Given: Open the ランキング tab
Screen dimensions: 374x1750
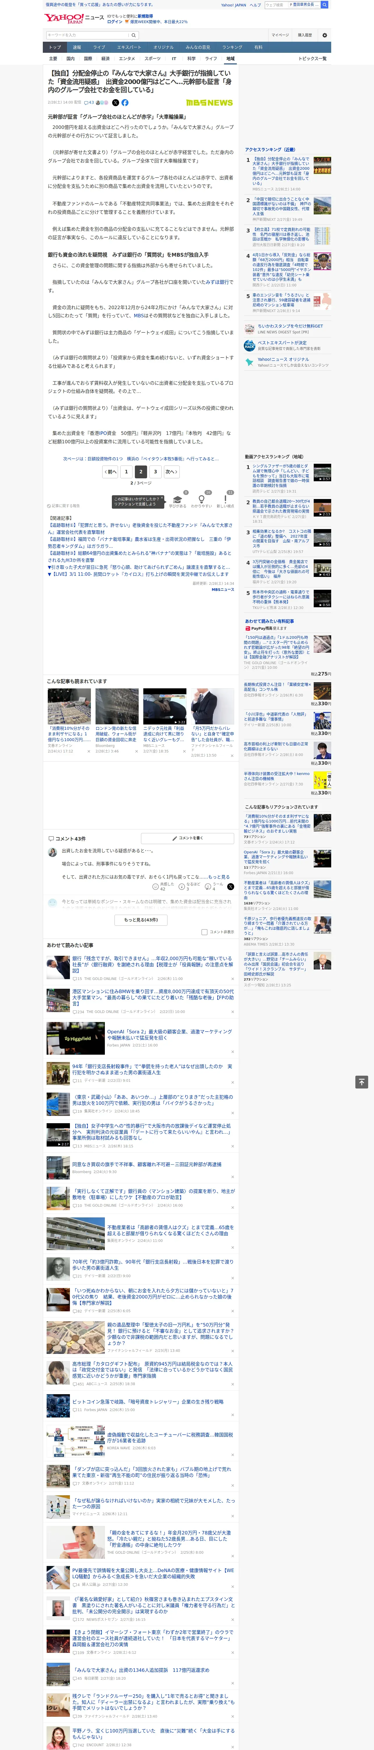Looking at the screenshot, I should (232, 48).
